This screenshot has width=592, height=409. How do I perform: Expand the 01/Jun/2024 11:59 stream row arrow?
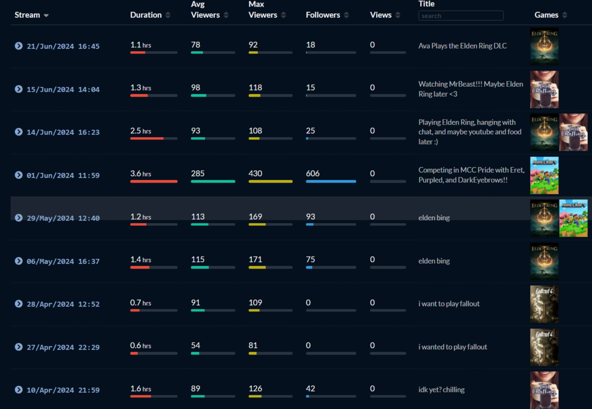point(19,175)
